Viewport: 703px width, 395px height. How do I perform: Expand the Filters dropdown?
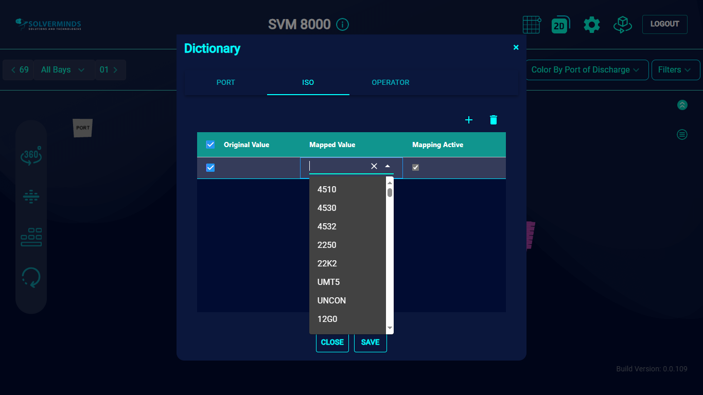point(676,70)
